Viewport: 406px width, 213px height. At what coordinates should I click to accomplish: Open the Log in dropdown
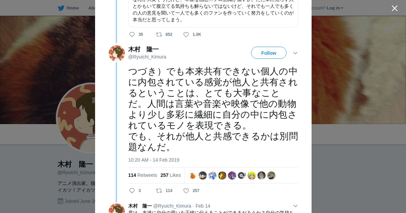tap(335, 8)
